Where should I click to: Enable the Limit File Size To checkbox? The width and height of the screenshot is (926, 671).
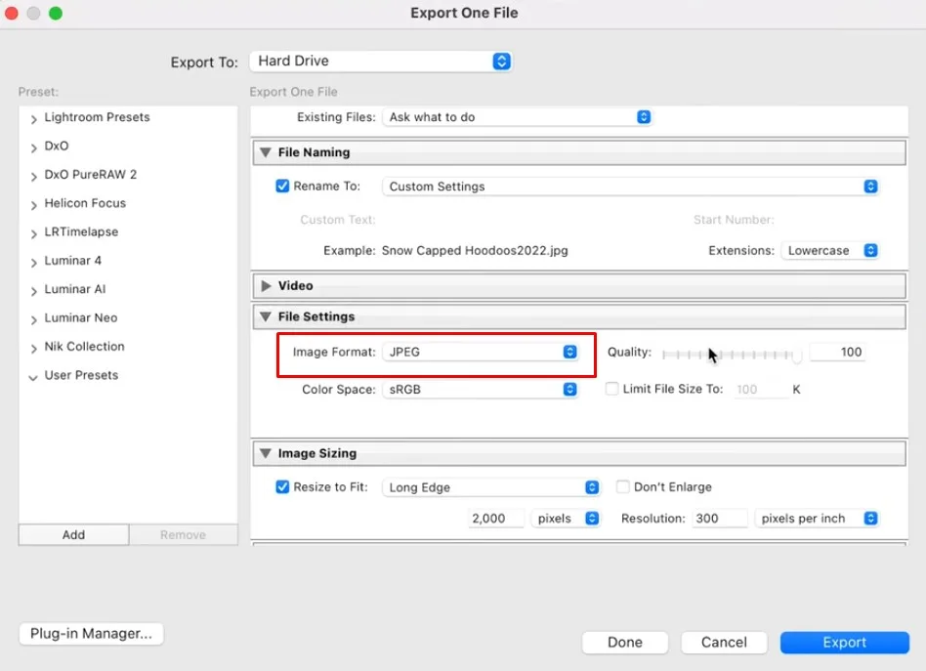(x=612, y=389)
